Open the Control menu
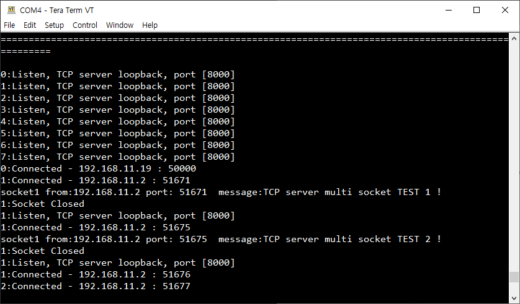 tap(85, 25)
